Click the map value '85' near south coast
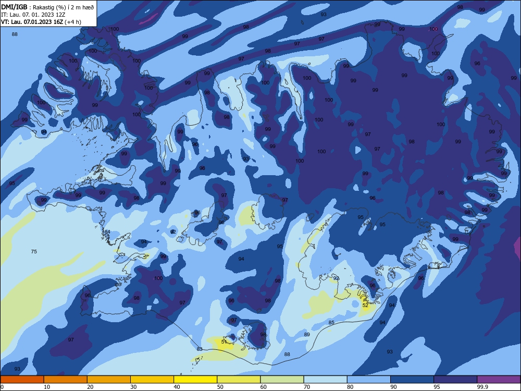This screenshot has height=391, width=521. coord(331,323)
